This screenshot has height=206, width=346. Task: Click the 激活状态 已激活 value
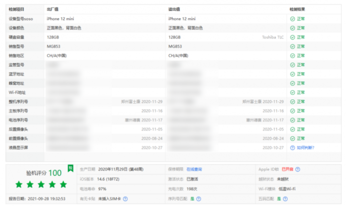point(192,179)
